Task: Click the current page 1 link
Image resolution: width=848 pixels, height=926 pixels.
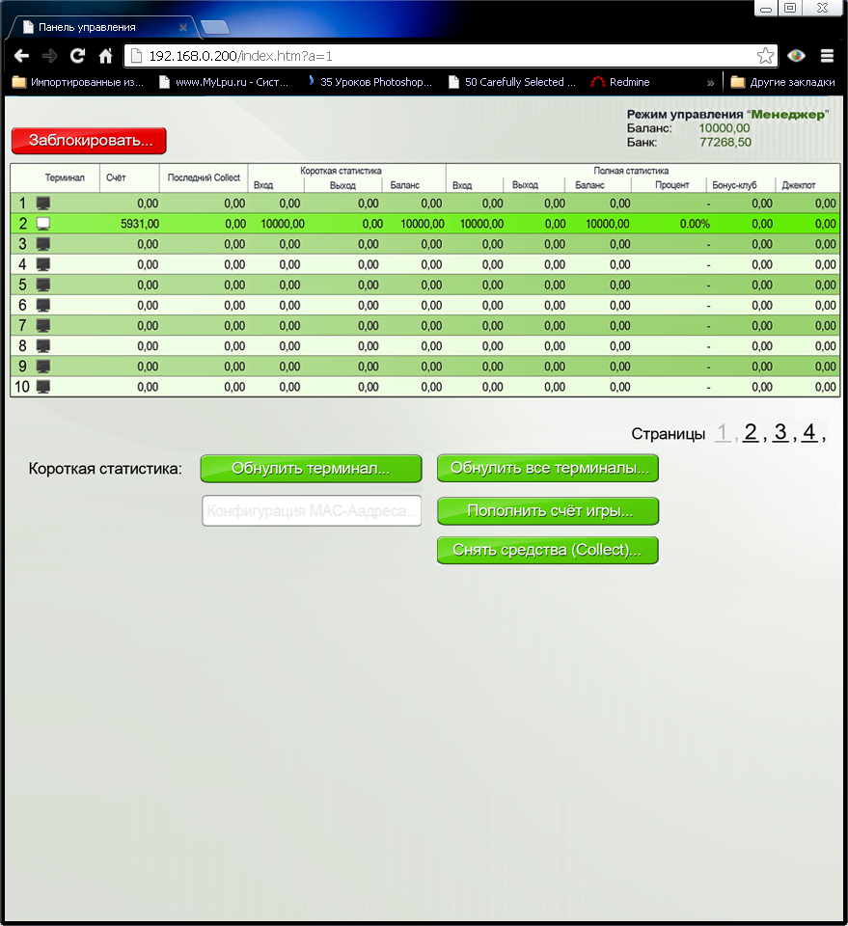Action: [723, 432]
